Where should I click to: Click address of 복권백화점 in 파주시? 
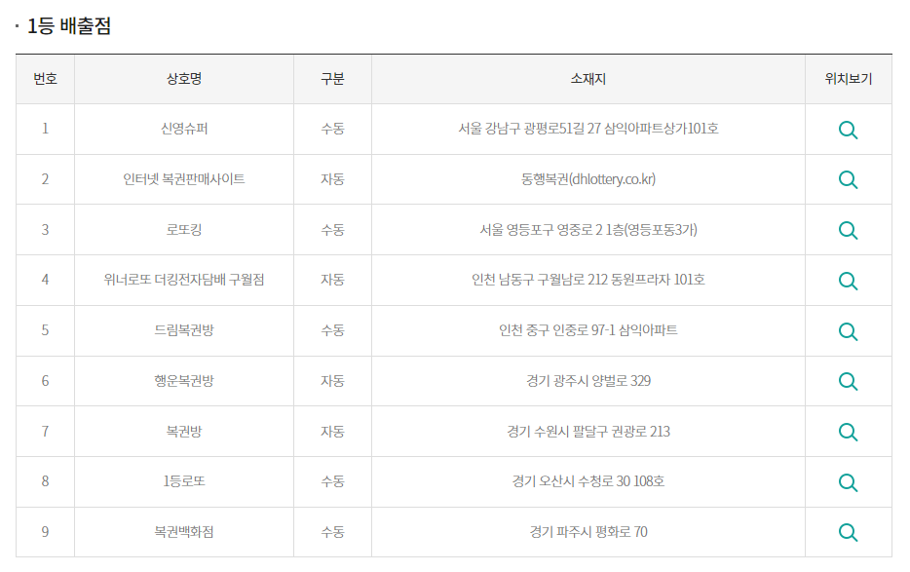[x=587, y=532]
